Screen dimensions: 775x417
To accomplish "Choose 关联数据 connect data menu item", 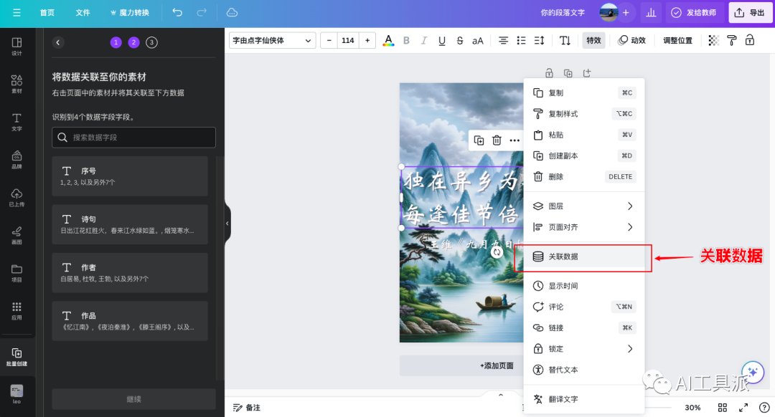I will pos(583,257).
